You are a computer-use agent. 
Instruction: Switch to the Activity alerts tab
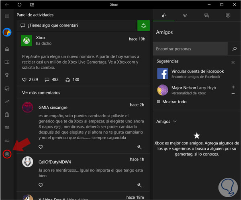coord(228,16)
